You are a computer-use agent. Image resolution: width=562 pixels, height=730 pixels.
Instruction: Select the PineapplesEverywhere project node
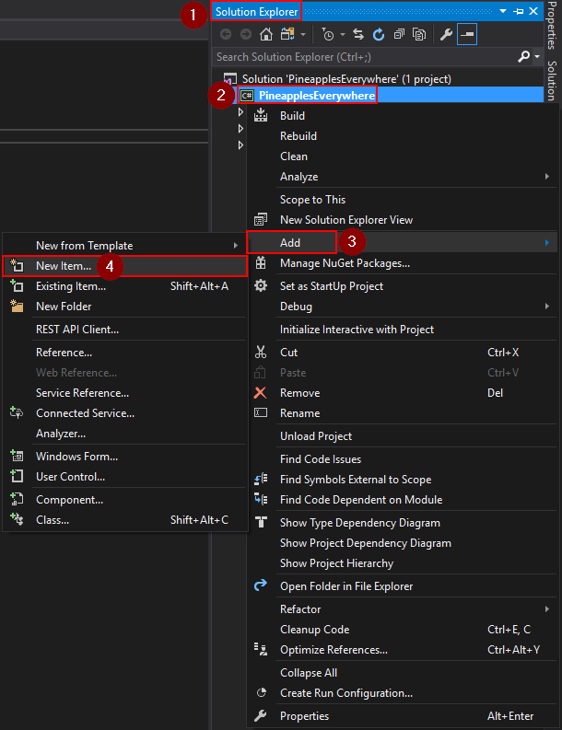pyautogui.click(x=317, y=96)
